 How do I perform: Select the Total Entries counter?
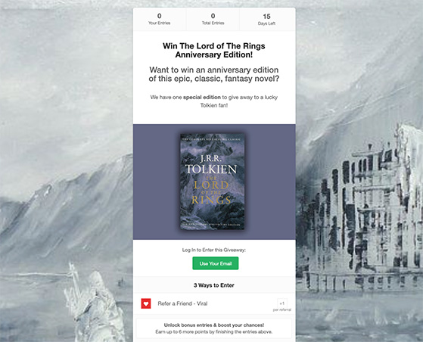213,19
